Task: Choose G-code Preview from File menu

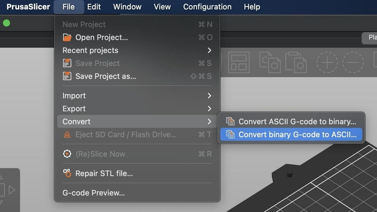Action: pyautogui.click(x=94, y=193)
